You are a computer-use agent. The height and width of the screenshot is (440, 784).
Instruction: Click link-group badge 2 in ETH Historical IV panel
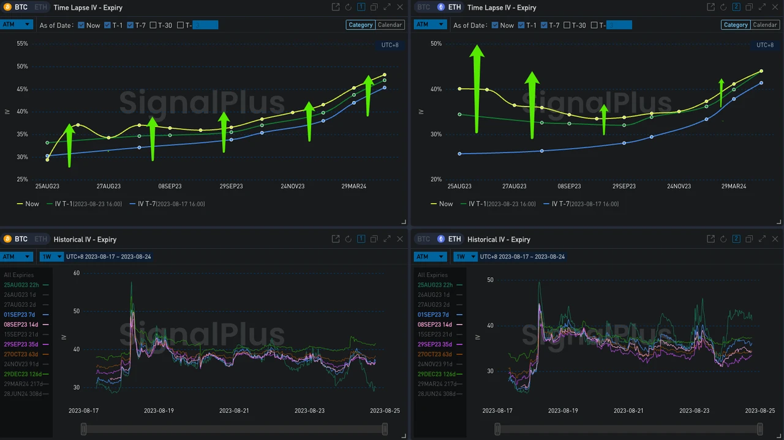(x=736, y=239)
